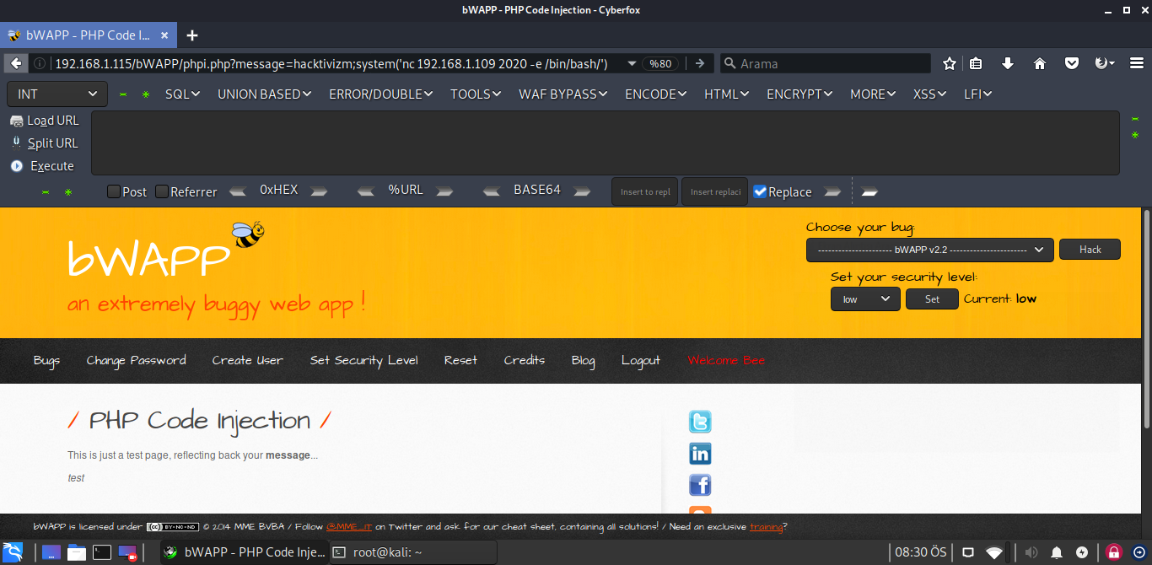Click Execute in HackBar

(43, 166)
